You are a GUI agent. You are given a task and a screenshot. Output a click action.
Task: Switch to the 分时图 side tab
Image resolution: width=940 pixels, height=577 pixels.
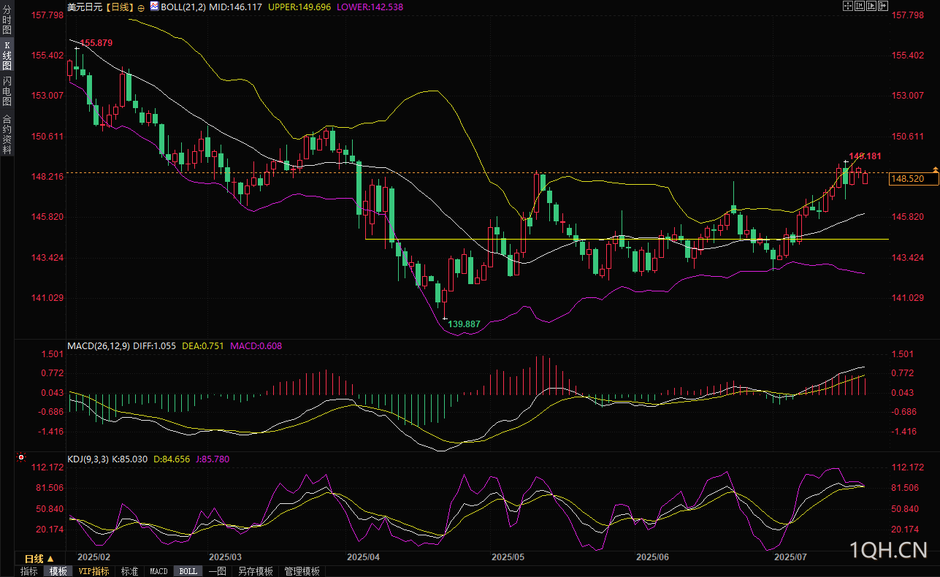(x=7, y=20)
